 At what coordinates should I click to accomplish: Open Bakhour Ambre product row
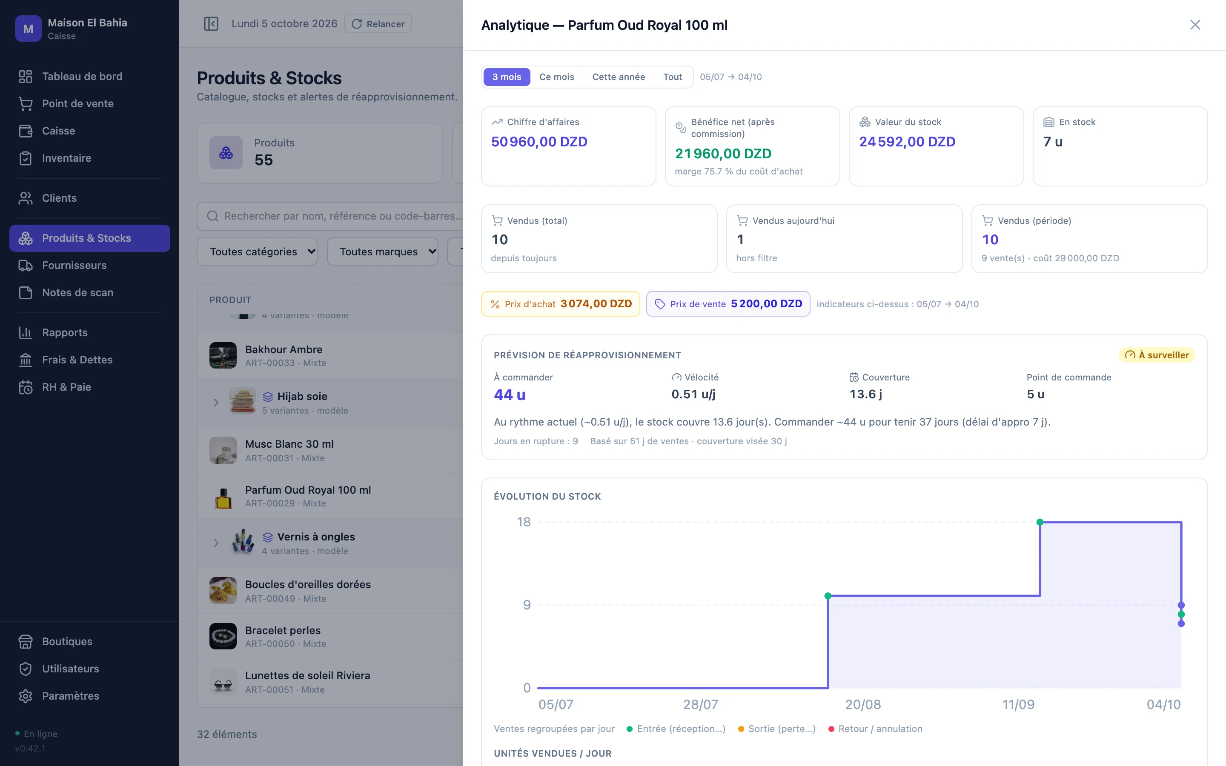330,356
